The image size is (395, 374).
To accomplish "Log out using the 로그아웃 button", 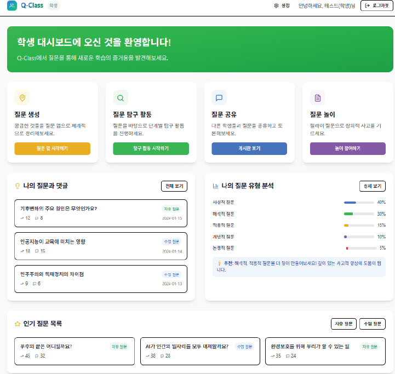I will pos(376,5).
